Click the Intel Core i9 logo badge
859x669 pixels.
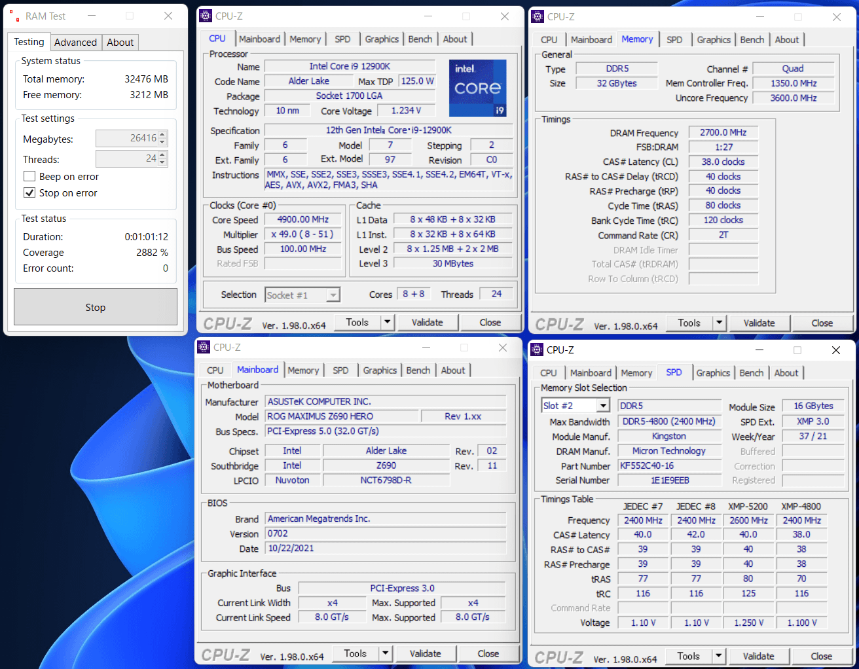pos(478,88)
